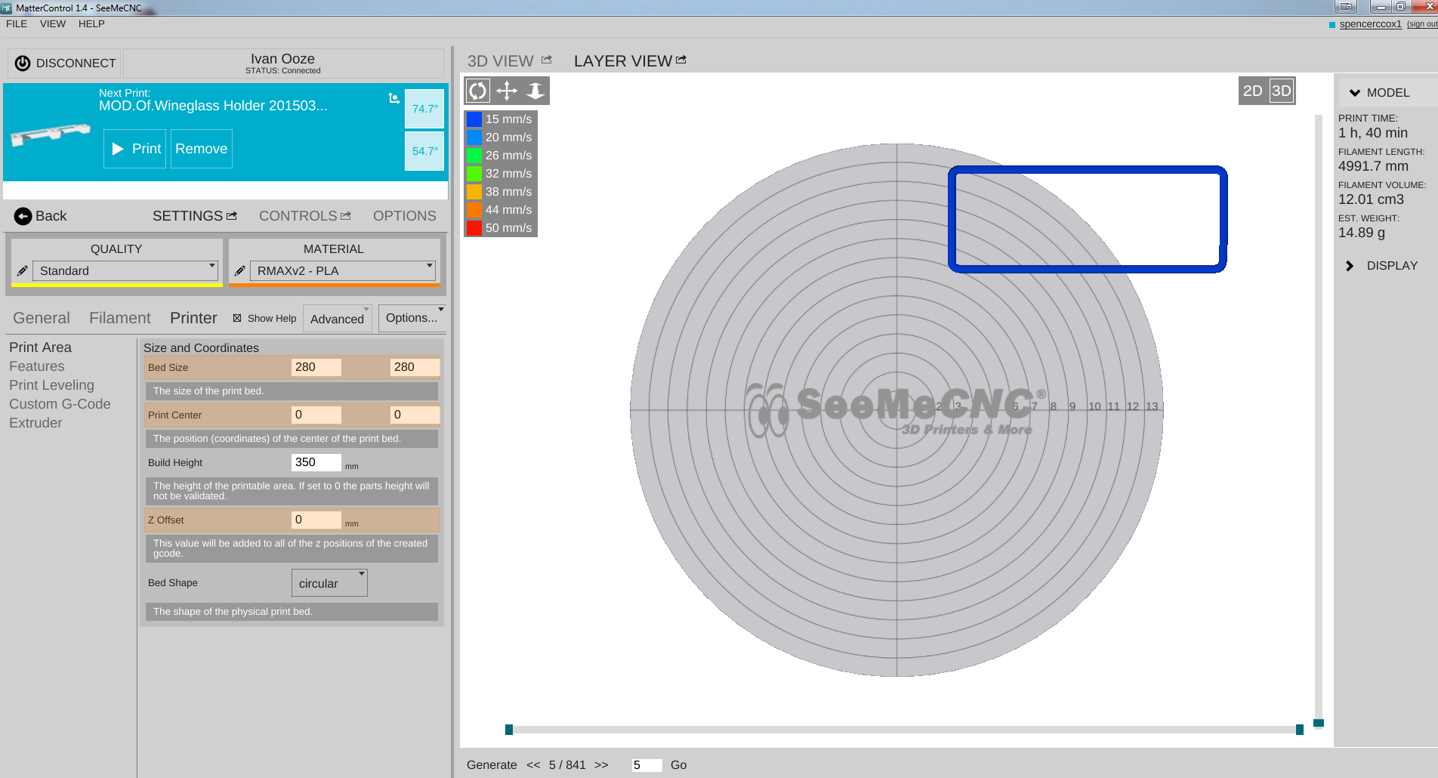Screen dimensions: 1438x778
Task: Pop out the Settings panel icon
Action: point(232,216)
